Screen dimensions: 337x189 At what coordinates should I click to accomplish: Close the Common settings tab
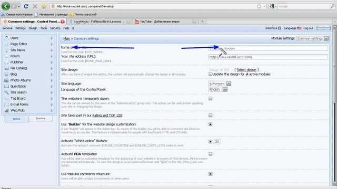click(x=63, y=22)
